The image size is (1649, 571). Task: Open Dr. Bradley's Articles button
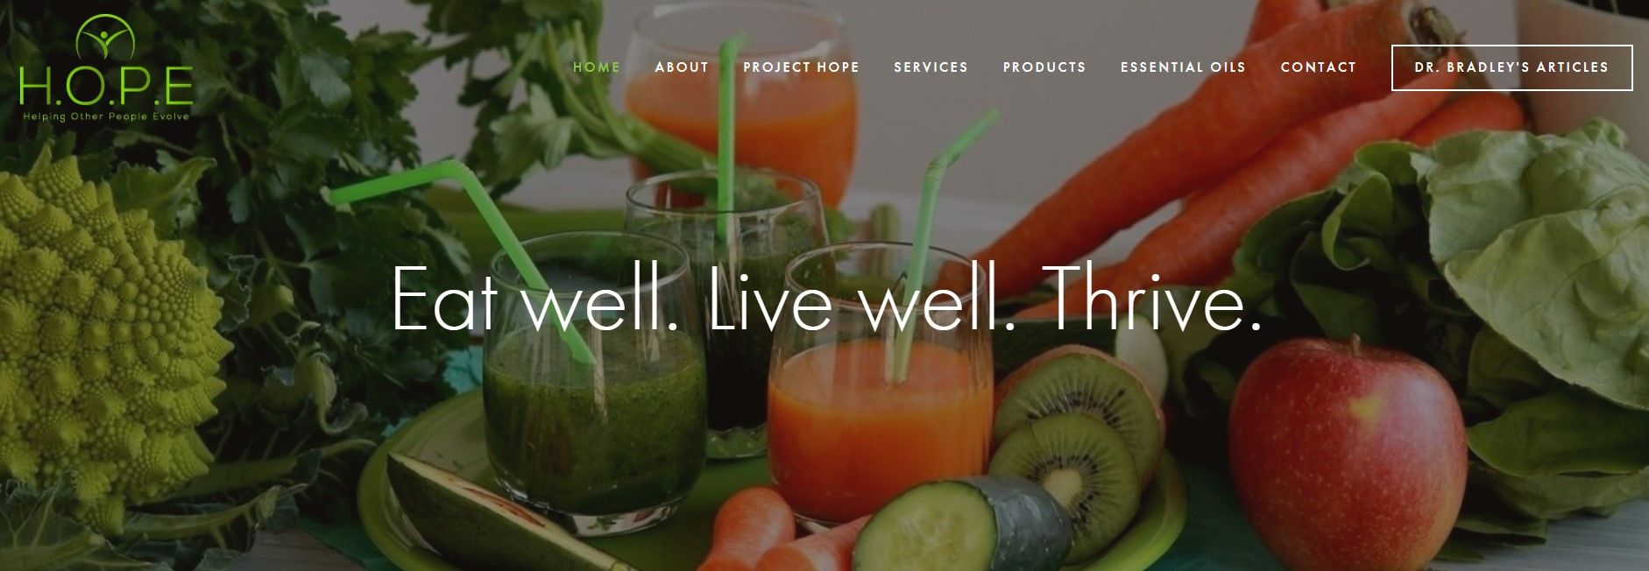coord(1511,67)
